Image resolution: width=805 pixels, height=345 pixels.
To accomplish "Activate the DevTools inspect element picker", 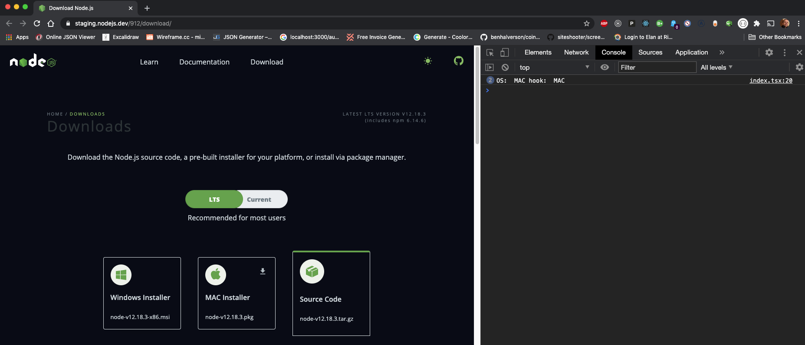I will (x=490, y=52).
